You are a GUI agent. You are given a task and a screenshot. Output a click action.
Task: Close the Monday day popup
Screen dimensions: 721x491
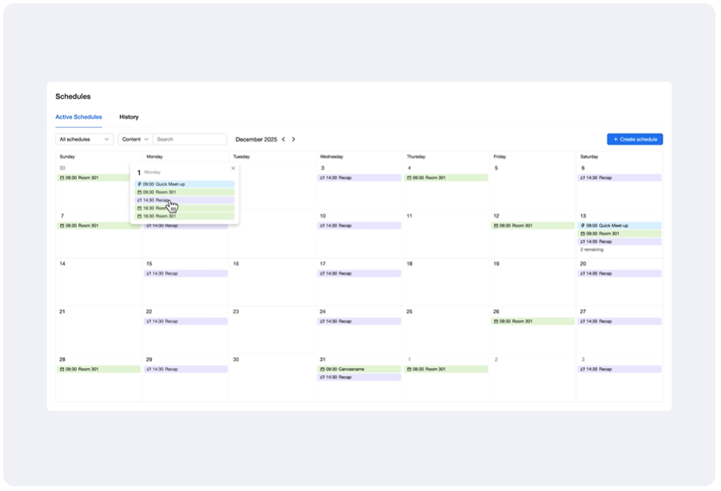tap(233, 168)
